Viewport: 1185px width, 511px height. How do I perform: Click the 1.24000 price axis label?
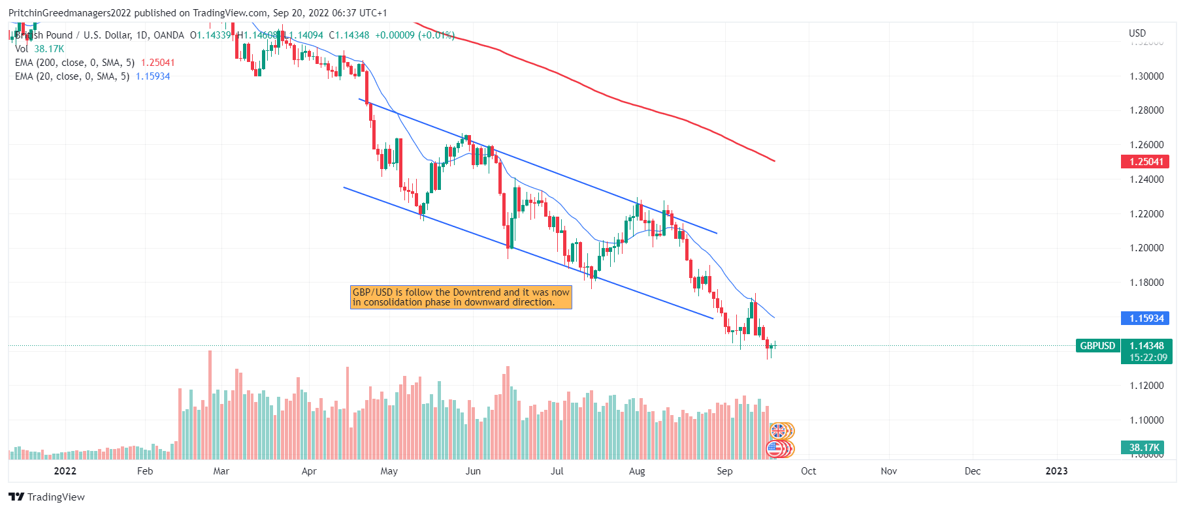(x=1146, y=179)
